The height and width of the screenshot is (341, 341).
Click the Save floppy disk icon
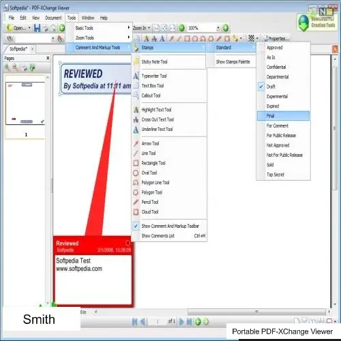pyautogui.click(x=37, y=28)
